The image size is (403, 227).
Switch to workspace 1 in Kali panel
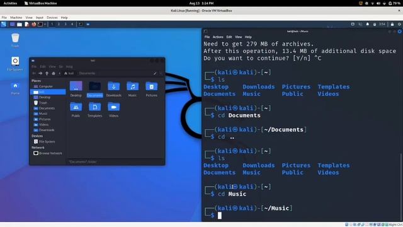52,24
